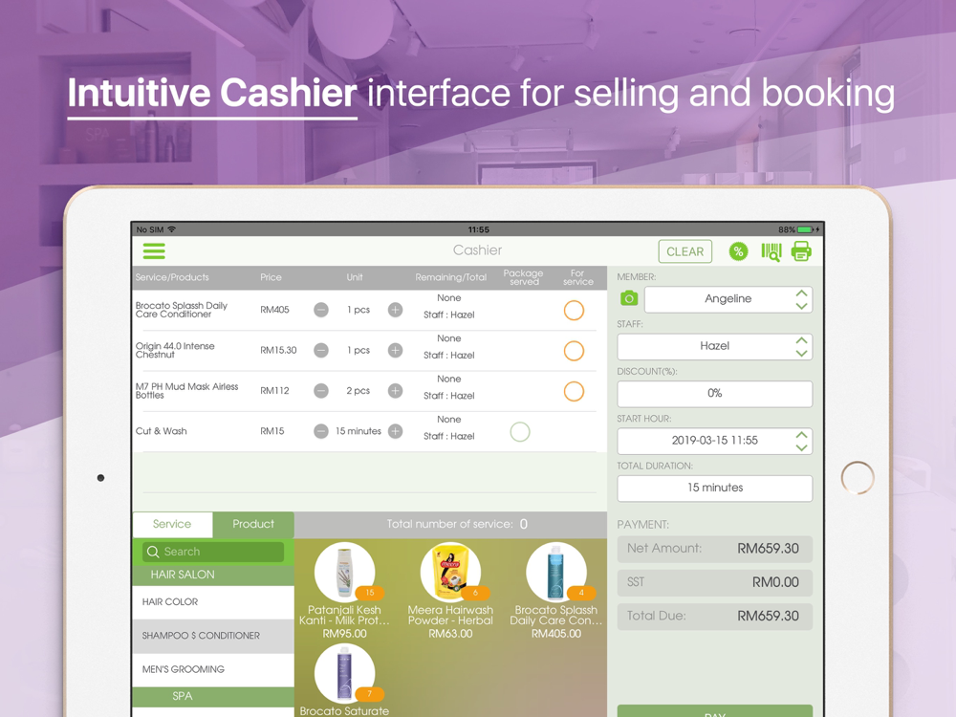The image size is (956, 717).
Task: Increase quantity of Origin 44.0 Intense Chestnut
Action: coord(395,351)
